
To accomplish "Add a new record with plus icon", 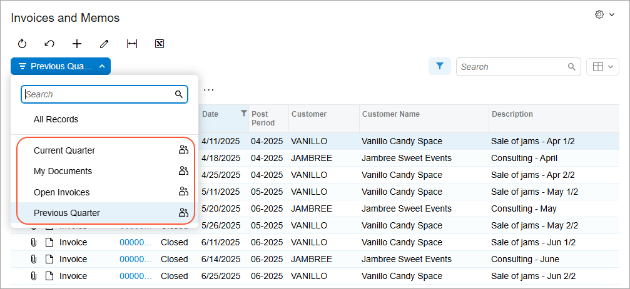I will 77,44.
